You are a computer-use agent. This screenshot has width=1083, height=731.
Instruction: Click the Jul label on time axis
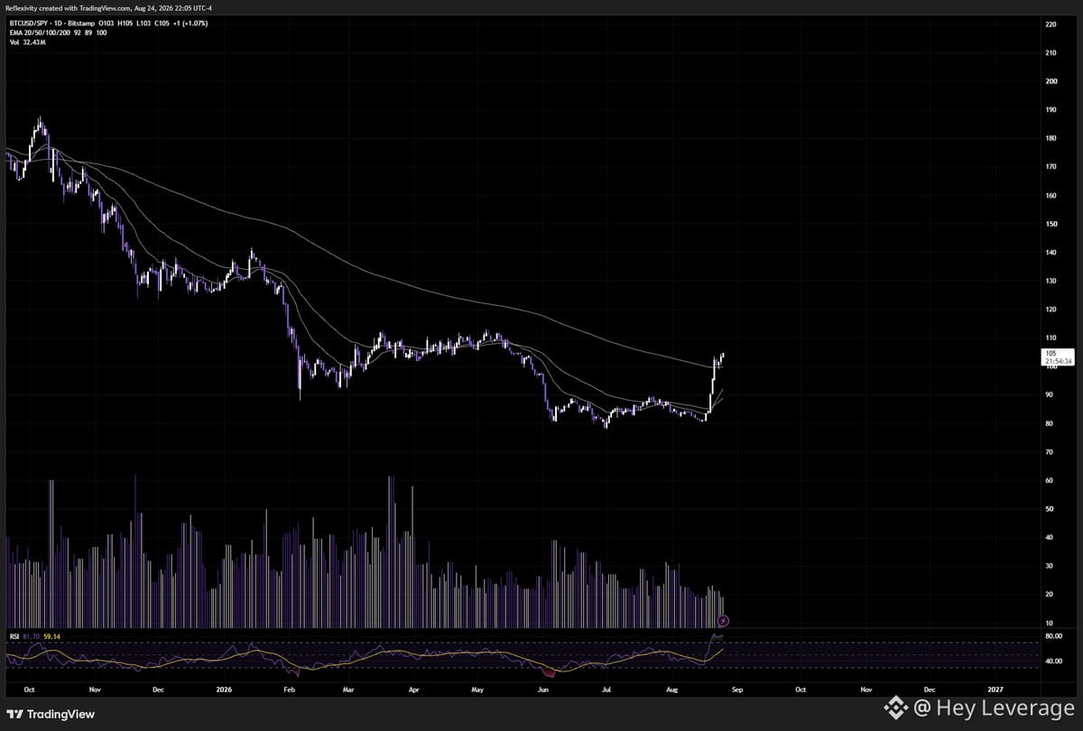pos(607,689)
